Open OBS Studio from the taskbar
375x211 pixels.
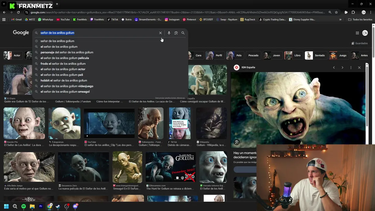point(67,206)
